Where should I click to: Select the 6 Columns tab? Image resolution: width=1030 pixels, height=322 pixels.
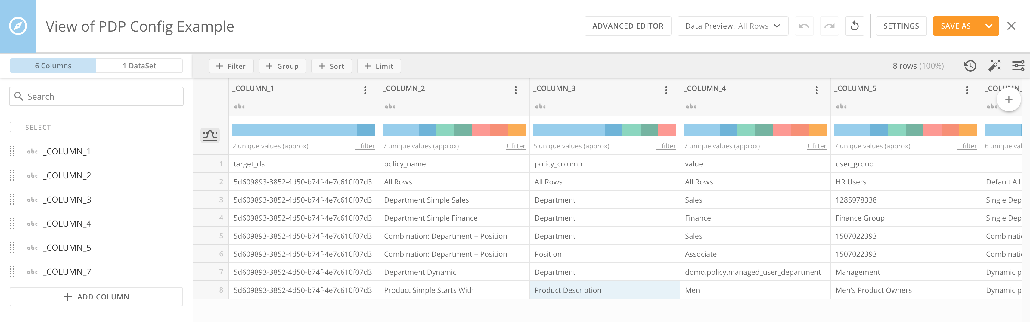pos(53,66)
